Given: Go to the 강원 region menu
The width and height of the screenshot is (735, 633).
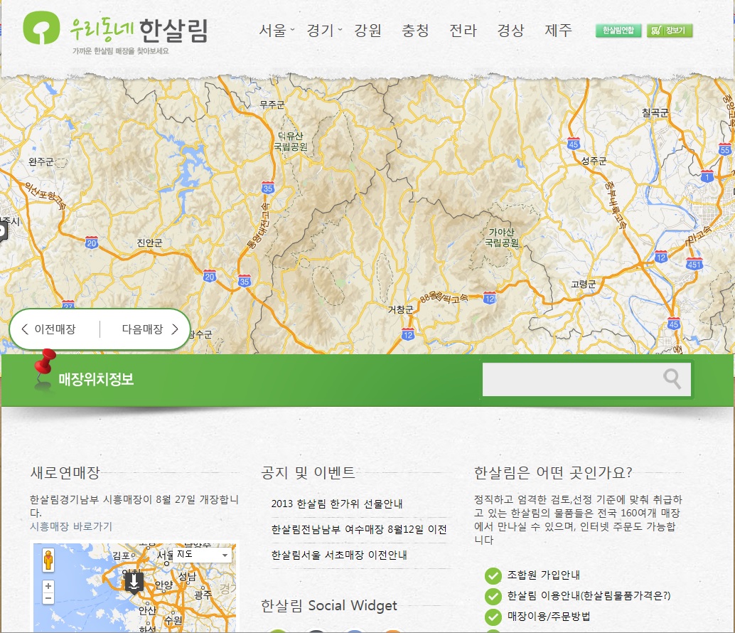Looking at the screenshot, I should (x=368, y=31).
